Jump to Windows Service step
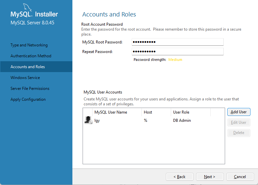The height and width of the screenshot is (185, 258). pos(25,78)
